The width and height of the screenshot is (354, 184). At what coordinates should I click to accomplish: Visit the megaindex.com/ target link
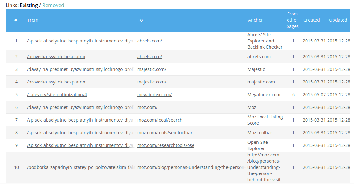tap(154, 95)
